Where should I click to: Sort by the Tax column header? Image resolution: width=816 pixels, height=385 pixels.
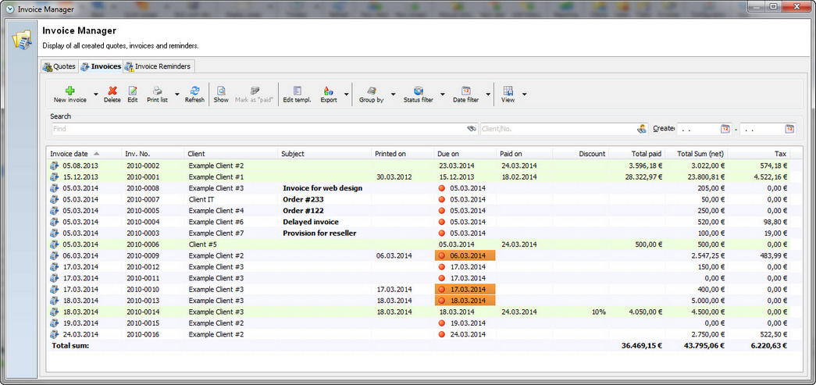coord(759,154)
